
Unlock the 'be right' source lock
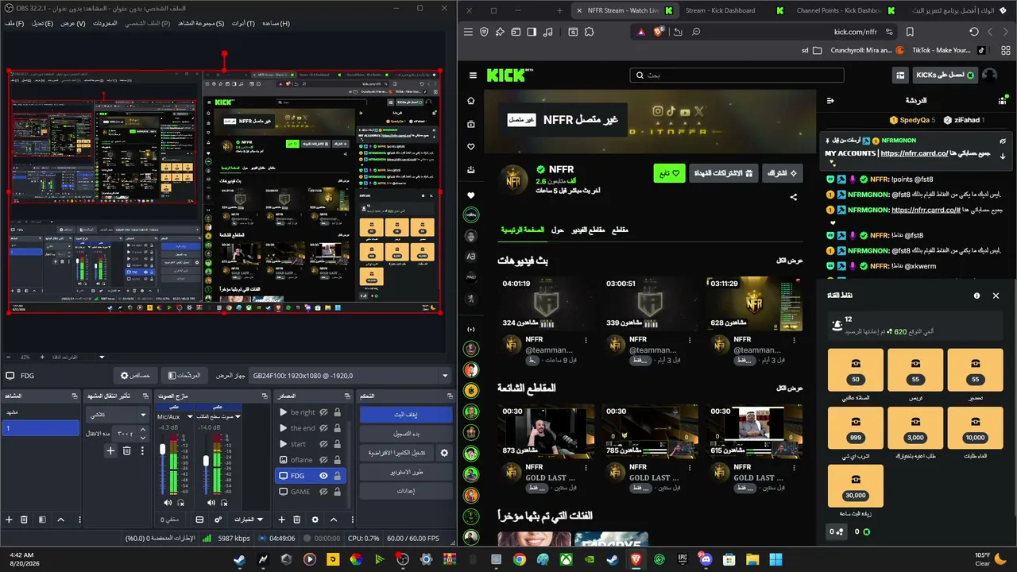point(338,412)
